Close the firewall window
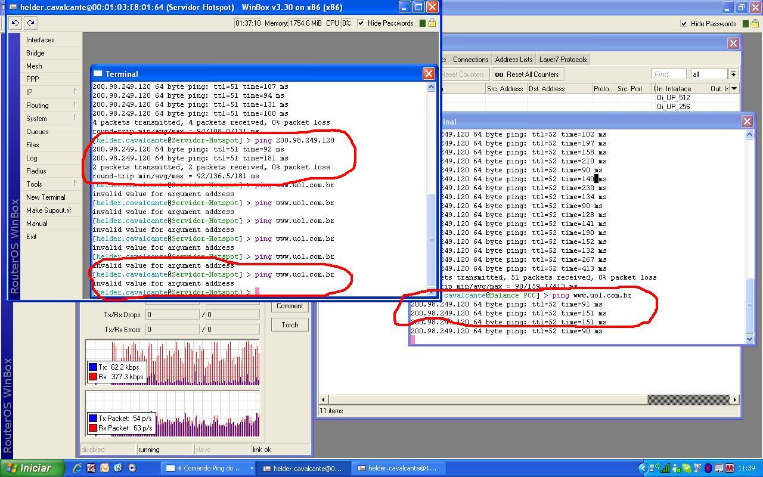Image resolution: width=763 pixels, height=477 pixels. 733,43
